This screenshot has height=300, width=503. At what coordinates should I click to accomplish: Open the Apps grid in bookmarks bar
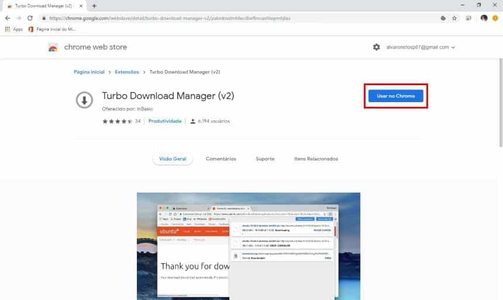point(13,29)
